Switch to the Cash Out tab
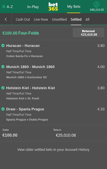 pyautogui.click(x=23, y=19)
